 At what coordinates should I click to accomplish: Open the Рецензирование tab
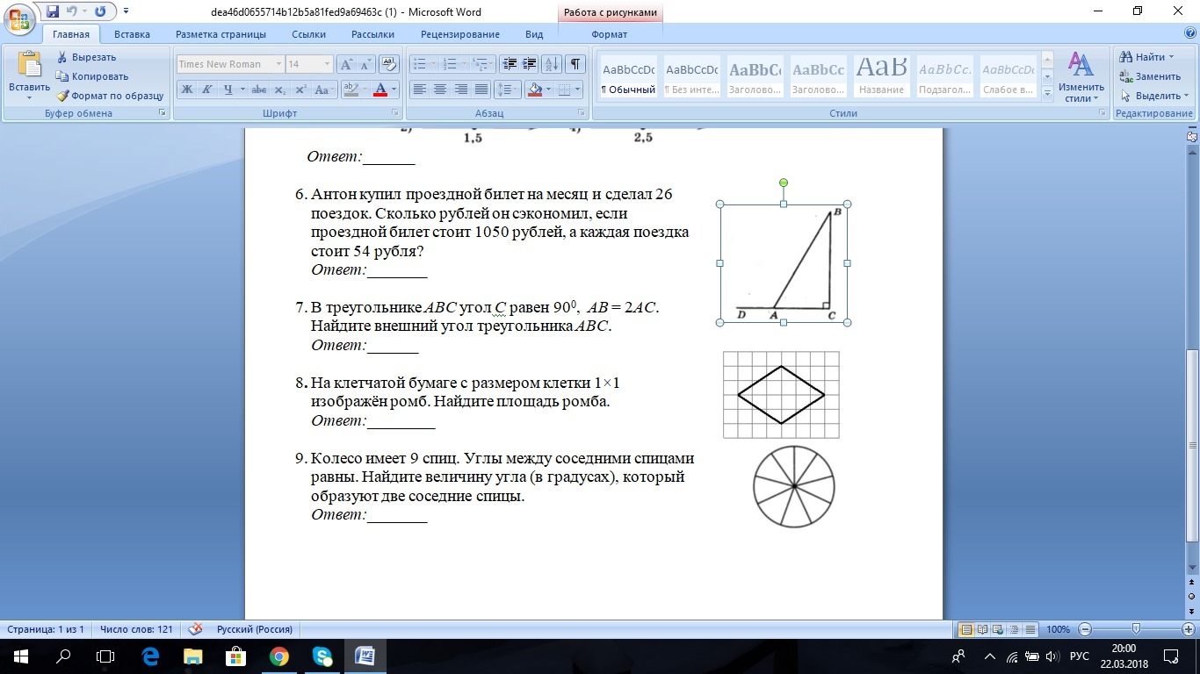(459, 34)
